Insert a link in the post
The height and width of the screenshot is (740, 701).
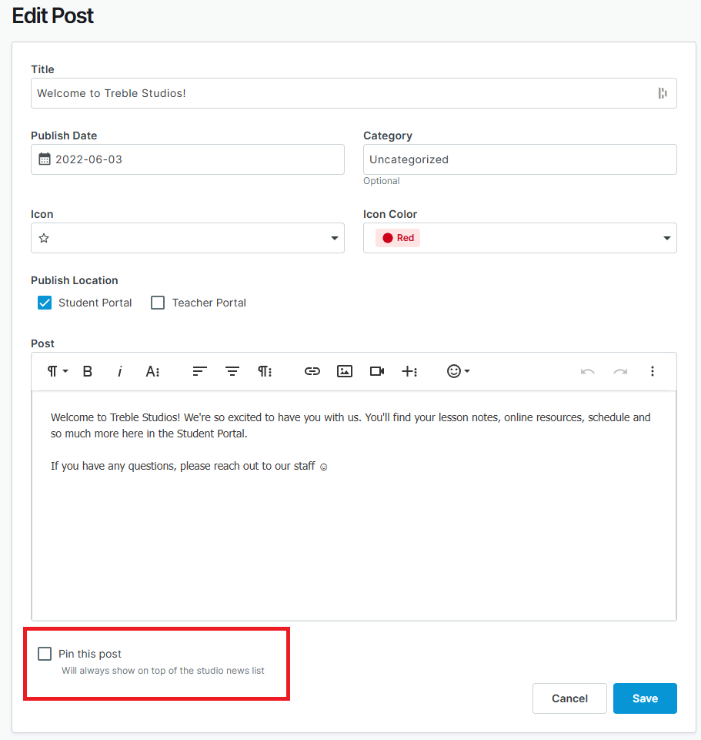tap(312, 371)
